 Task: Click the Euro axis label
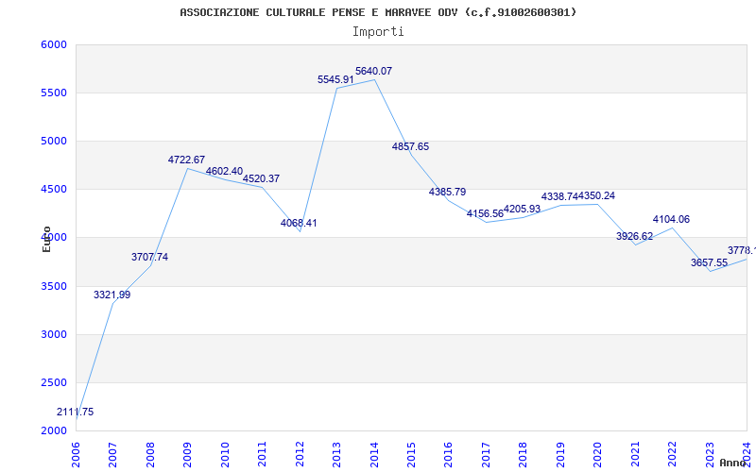[46, 239]
